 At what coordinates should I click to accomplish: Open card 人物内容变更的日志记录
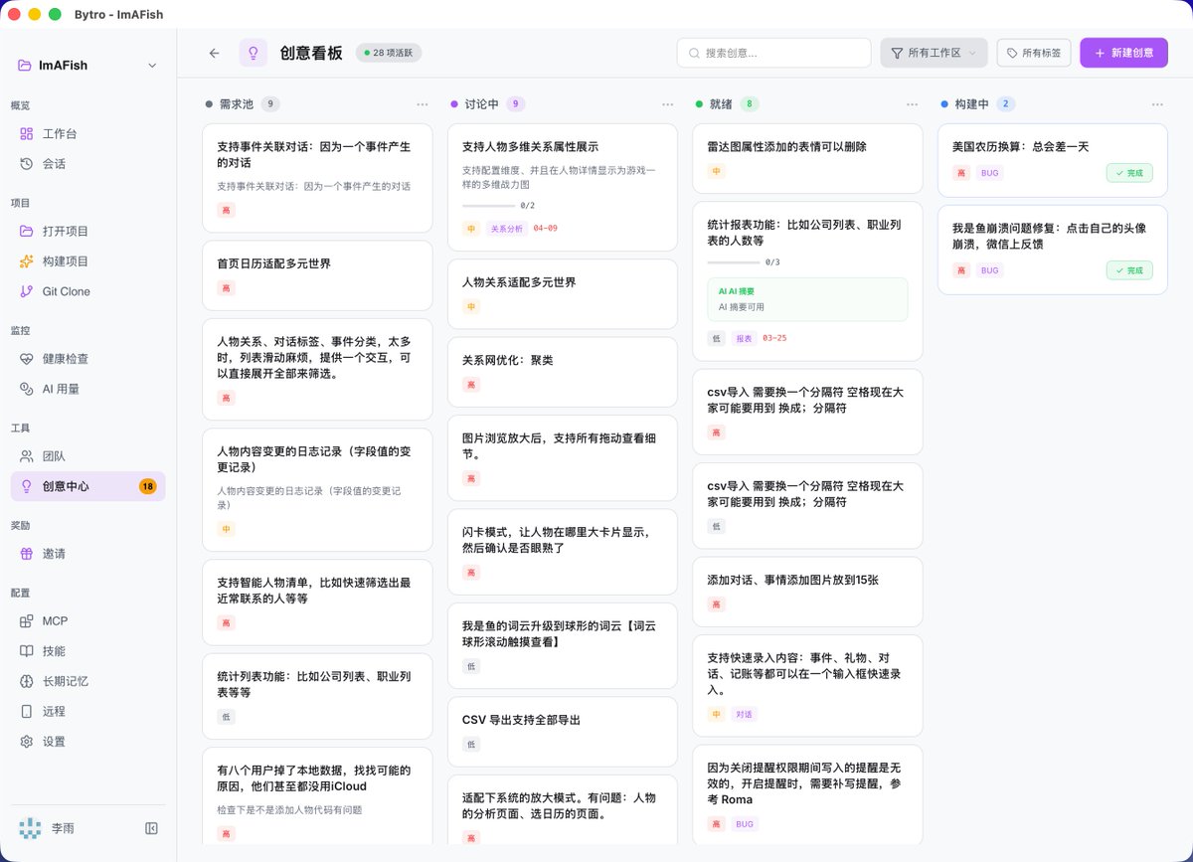[317, 491]
